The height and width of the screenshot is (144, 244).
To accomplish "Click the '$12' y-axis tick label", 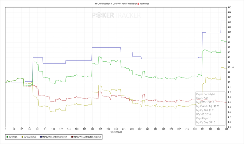I will click(x=229, y=22).
